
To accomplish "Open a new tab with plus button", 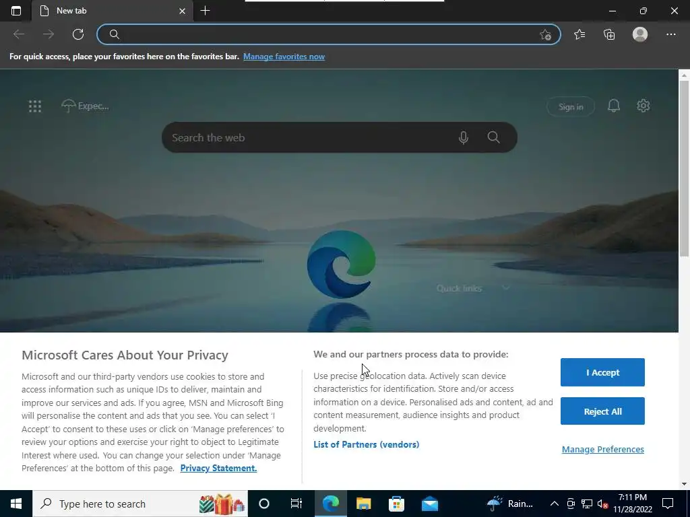I will click(x=205, y=11).
